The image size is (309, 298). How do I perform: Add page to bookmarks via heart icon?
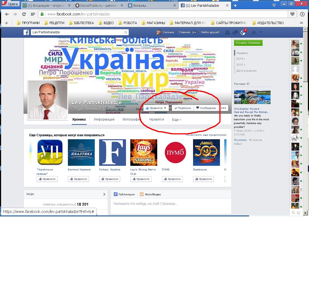[292, 14]
